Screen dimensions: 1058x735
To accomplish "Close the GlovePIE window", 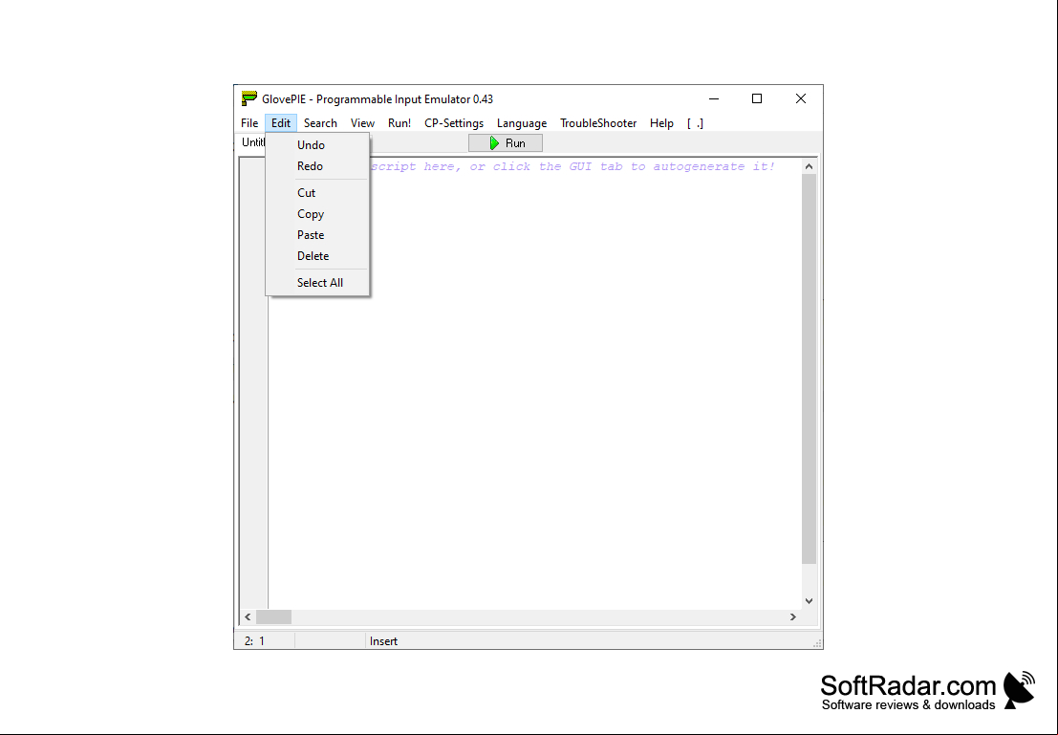I will tap(801, 98).
